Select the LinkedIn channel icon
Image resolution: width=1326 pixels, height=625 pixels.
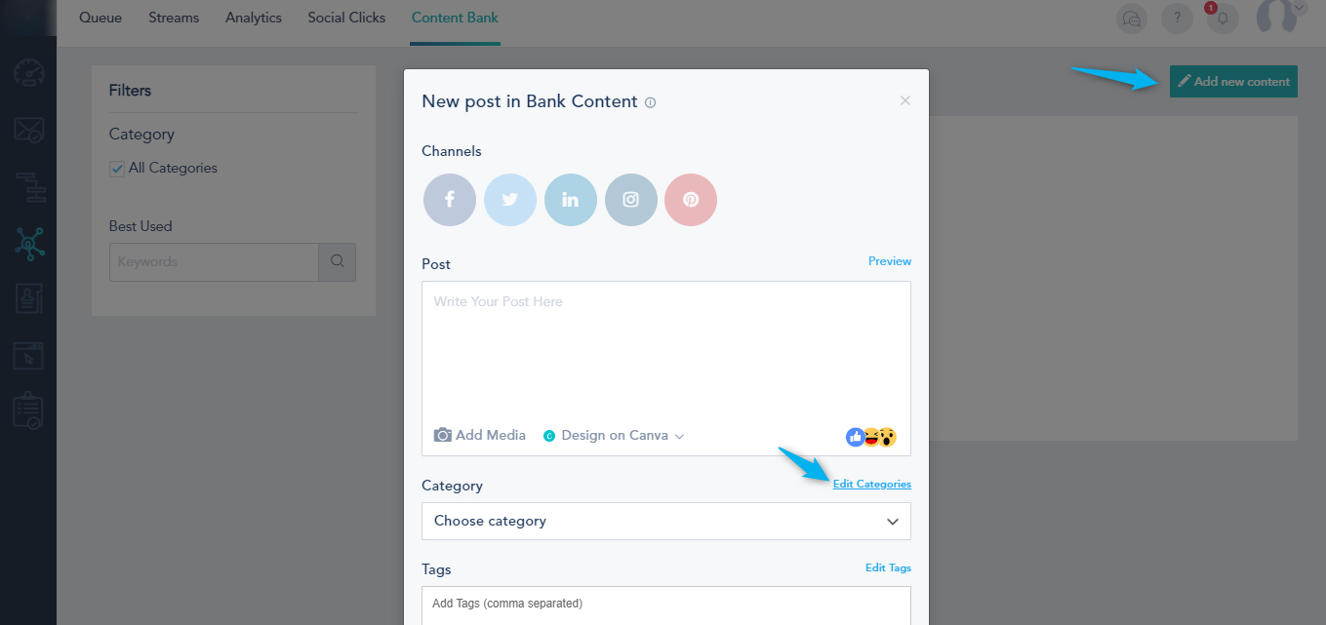tap(571, 200)
